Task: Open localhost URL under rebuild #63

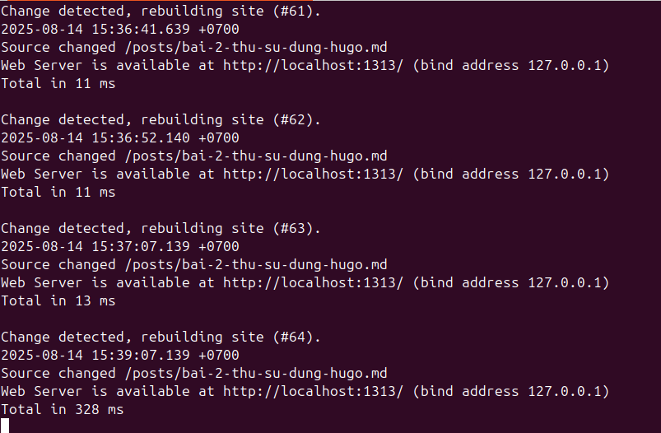Action: [313, 282]
